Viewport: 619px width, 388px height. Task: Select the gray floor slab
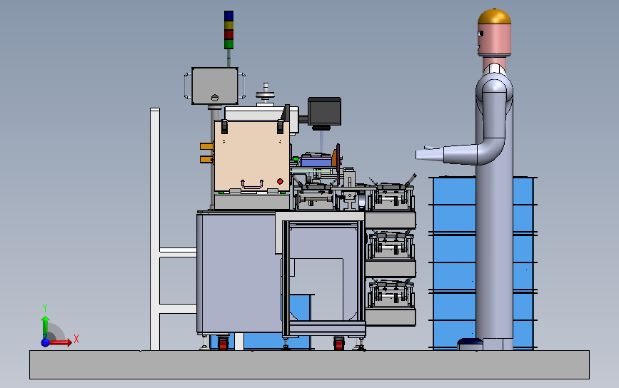click(310, 364)
